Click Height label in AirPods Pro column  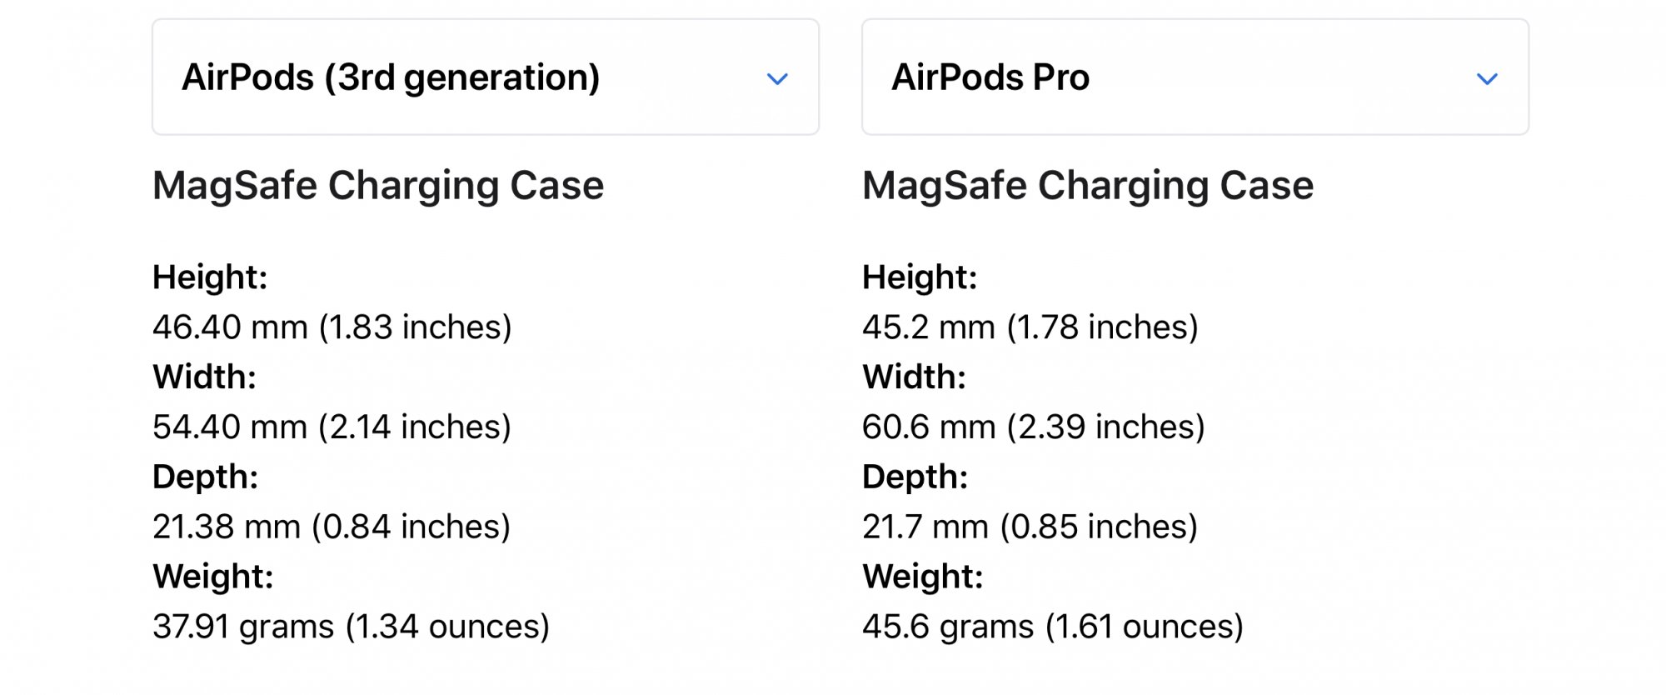pyautogui.click(x=920, y=277)
